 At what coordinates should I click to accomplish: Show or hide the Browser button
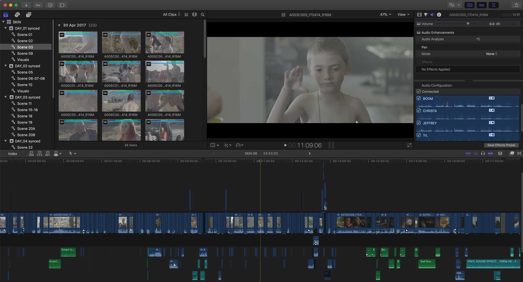point(470,5)
